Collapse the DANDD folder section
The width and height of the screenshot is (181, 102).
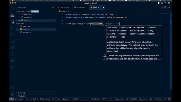click(17, 24)
